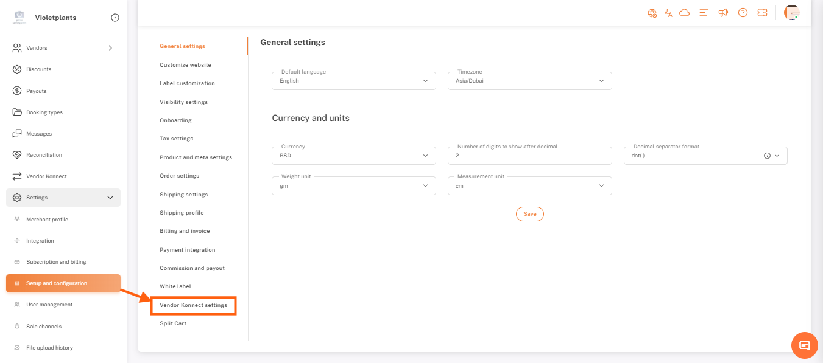
Task: Open the Default language dropdown
Action: click(353, 81)
